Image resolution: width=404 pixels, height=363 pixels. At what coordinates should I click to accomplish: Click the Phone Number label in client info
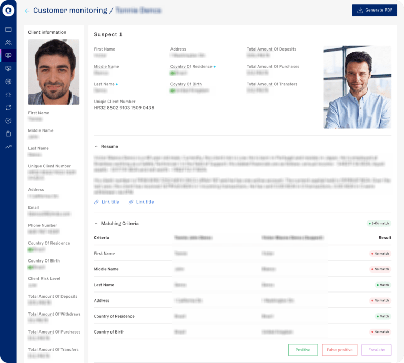tap(43, 225)
